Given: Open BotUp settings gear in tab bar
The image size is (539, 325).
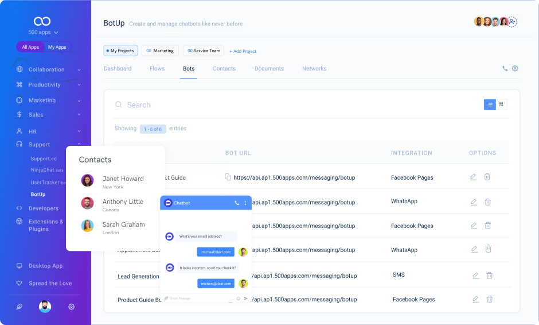Looking at the screenshot, I should (x=515, y=68).
